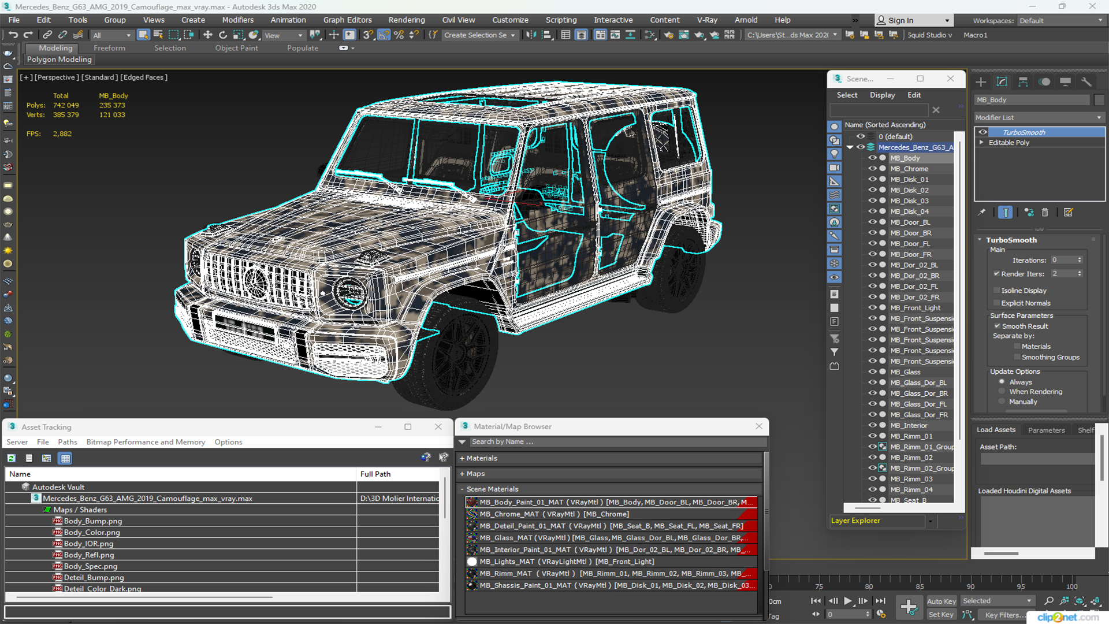The height and width of the screenshot is (624, 1109).
Task: Expand the Editable Poly stack entry
Action: pos(981,142)
